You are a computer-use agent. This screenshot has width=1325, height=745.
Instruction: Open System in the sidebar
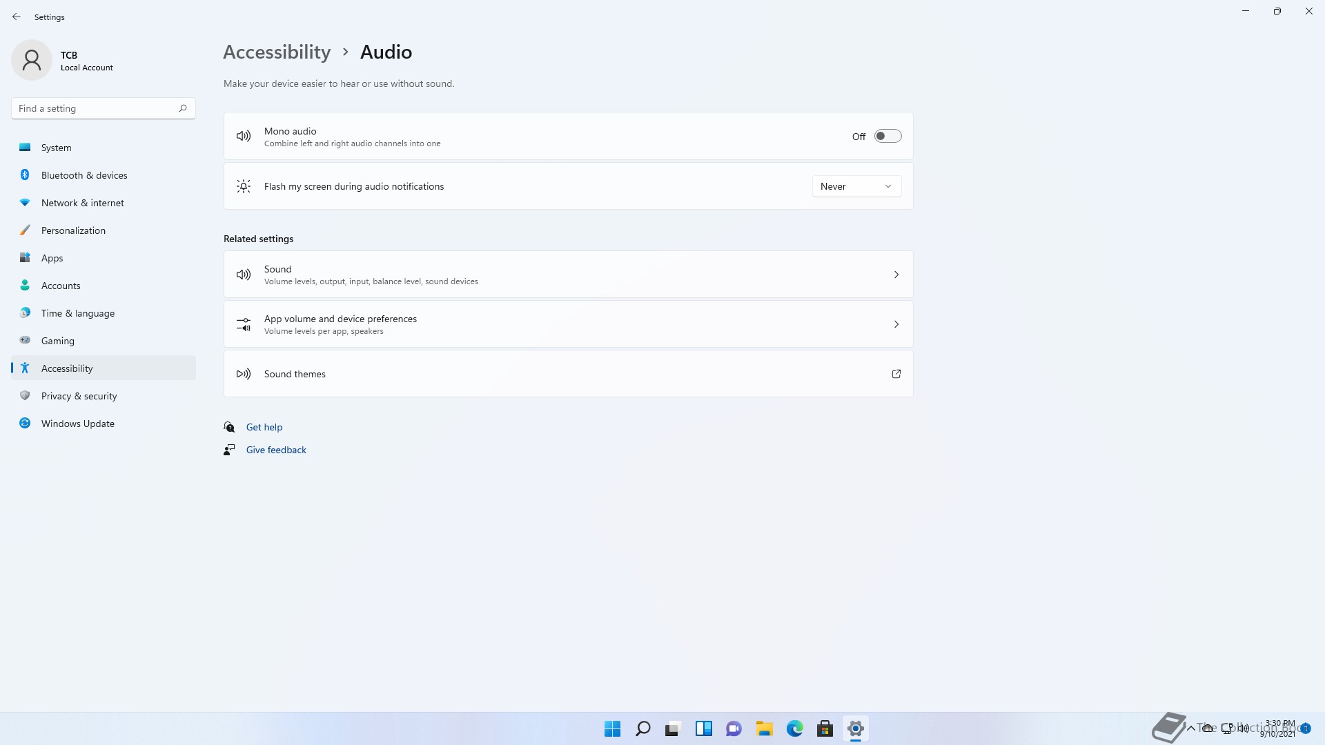coord(104,148)
